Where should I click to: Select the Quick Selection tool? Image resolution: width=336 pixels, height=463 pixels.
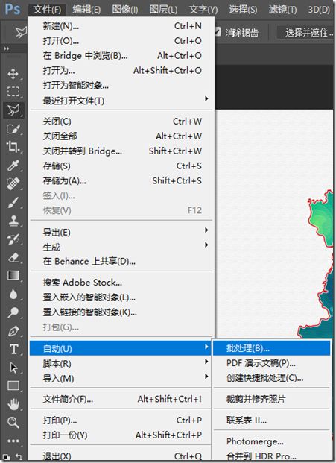coord(13,128)
